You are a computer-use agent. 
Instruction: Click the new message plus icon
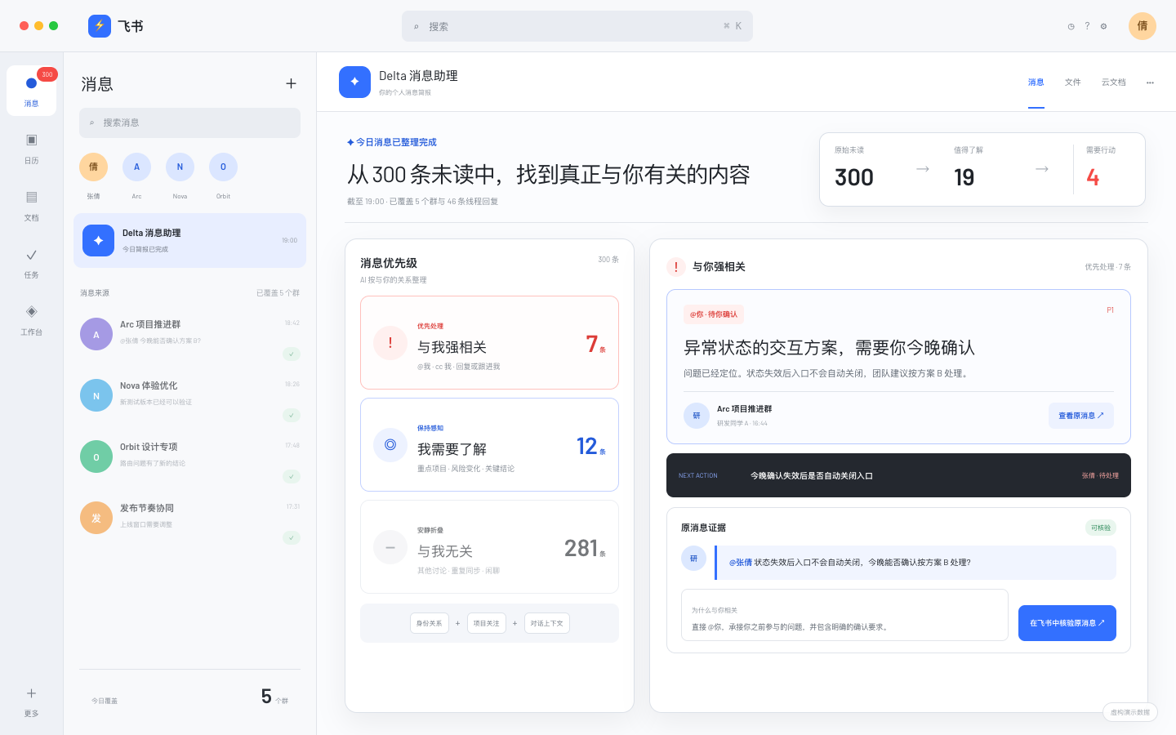(291, 83)
